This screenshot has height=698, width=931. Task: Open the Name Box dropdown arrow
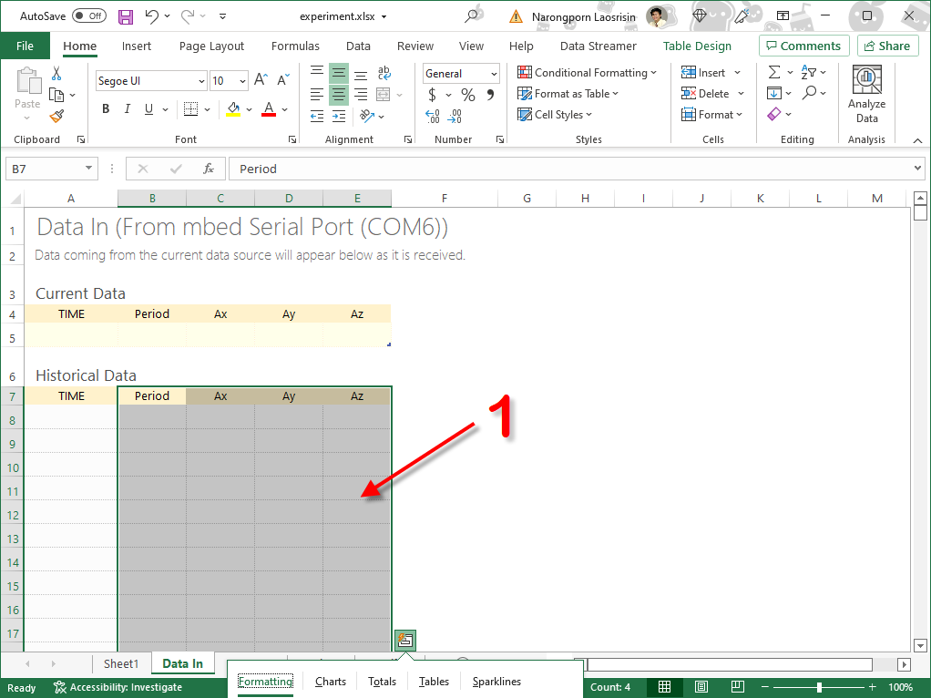(x=88, y=168)
